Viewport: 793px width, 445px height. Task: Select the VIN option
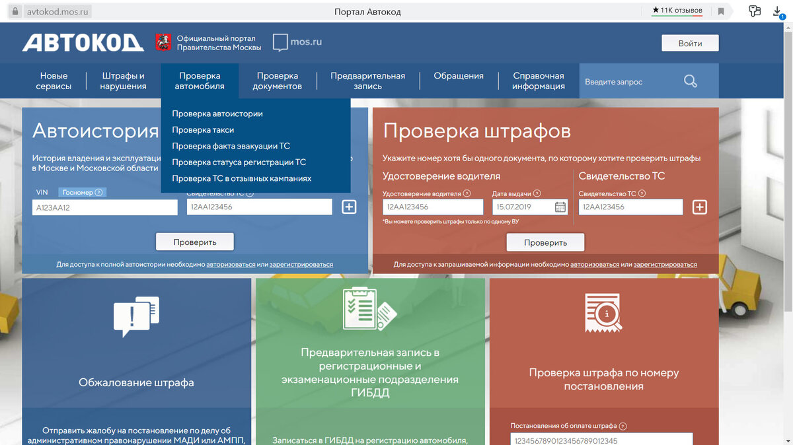click(x=42, y=193)
